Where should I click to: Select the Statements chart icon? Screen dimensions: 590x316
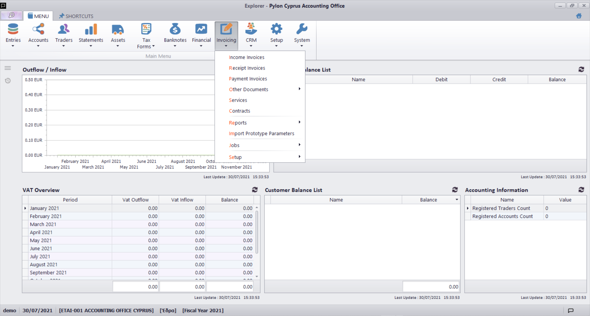coord(91,29)
